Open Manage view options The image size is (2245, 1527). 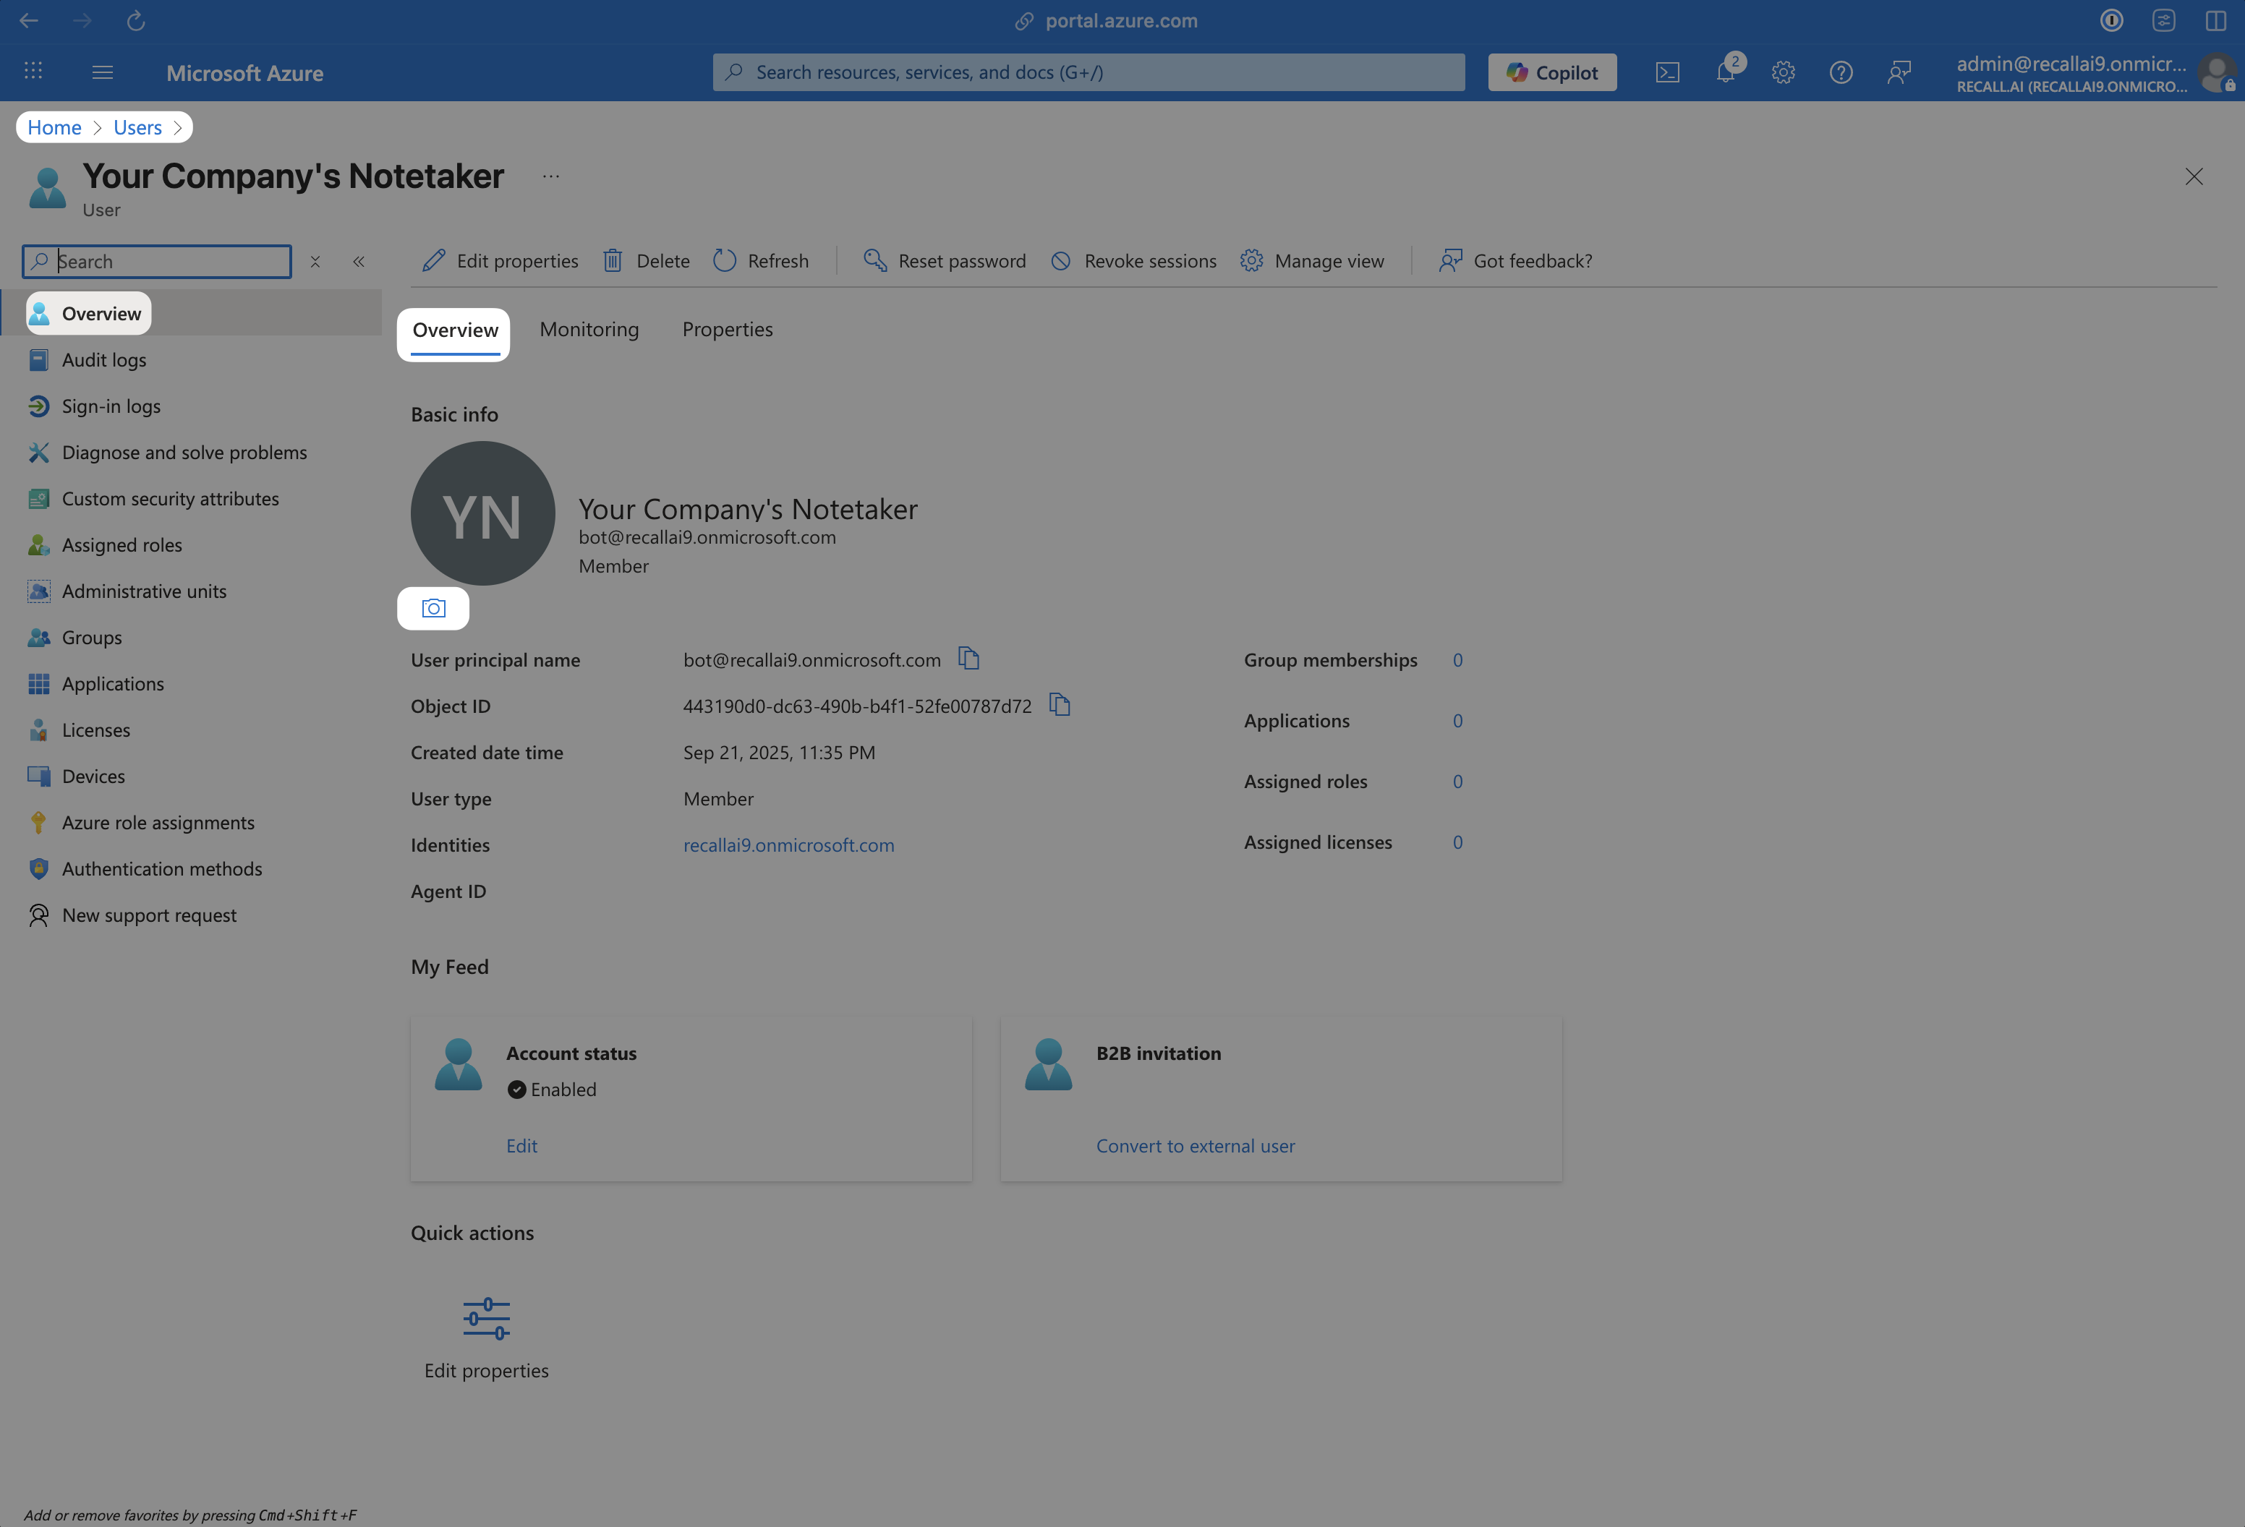click(1312, 261)
